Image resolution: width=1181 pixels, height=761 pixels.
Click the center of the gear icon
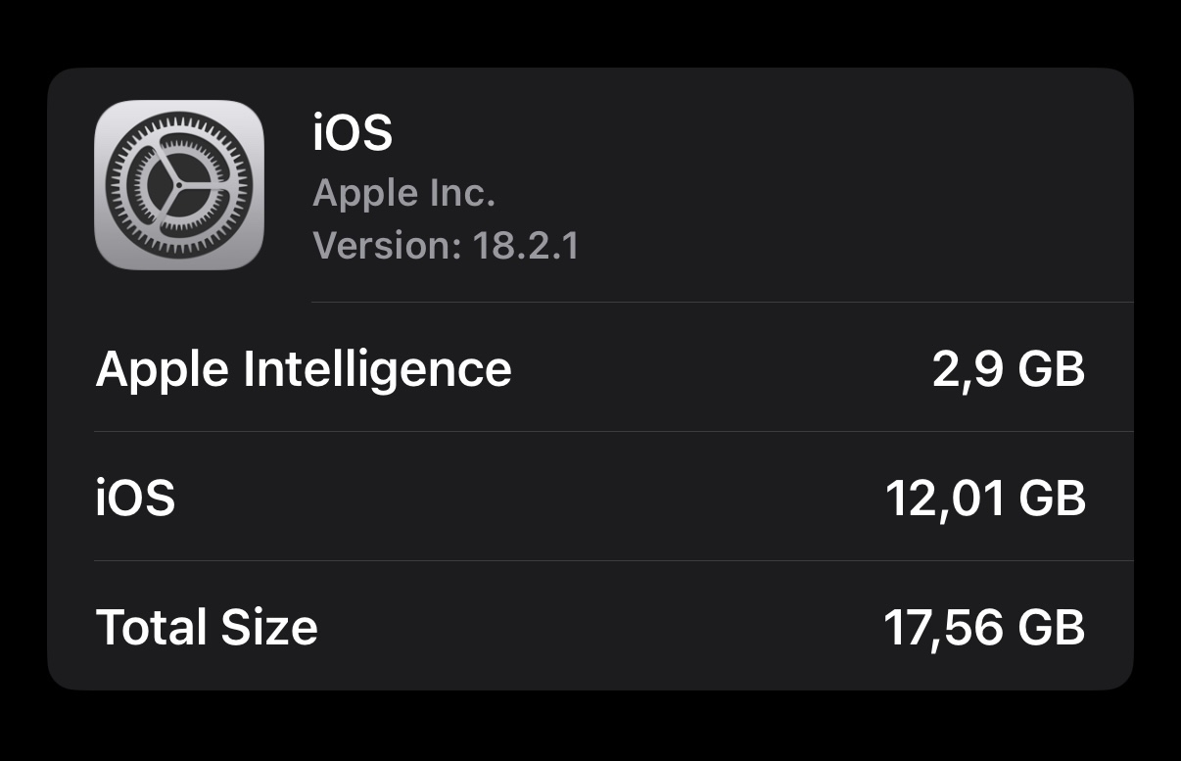179,186
